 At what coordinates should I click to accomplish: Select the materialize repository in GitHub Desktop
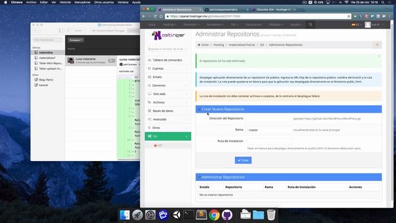(48, 52)
